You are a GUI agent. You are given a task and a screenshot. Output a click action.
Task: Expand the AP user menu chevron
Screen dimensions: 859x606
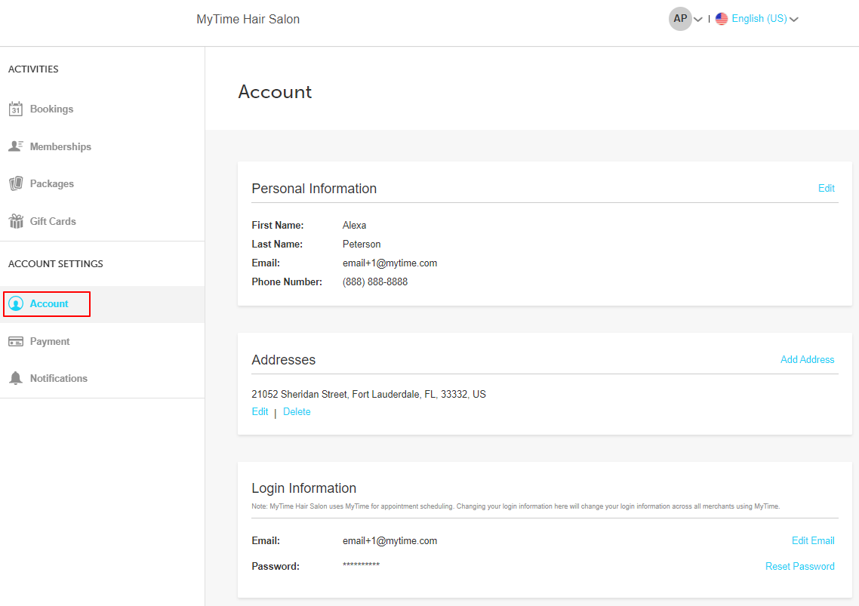click(698, 20)
